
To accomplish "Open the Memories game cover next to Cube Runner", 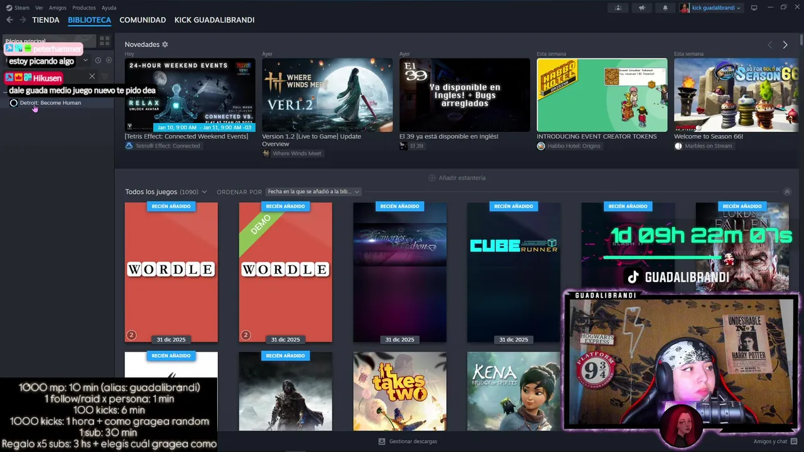I will tap(399, 272).
